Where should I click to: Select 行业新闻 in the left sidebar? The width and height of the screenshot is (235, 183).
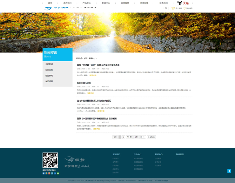49,76
